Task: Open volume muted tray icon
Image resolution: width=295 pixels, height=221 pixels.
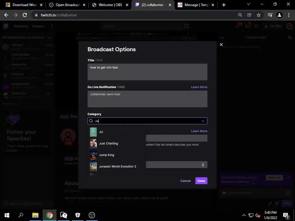Action: tap(258, 215)
